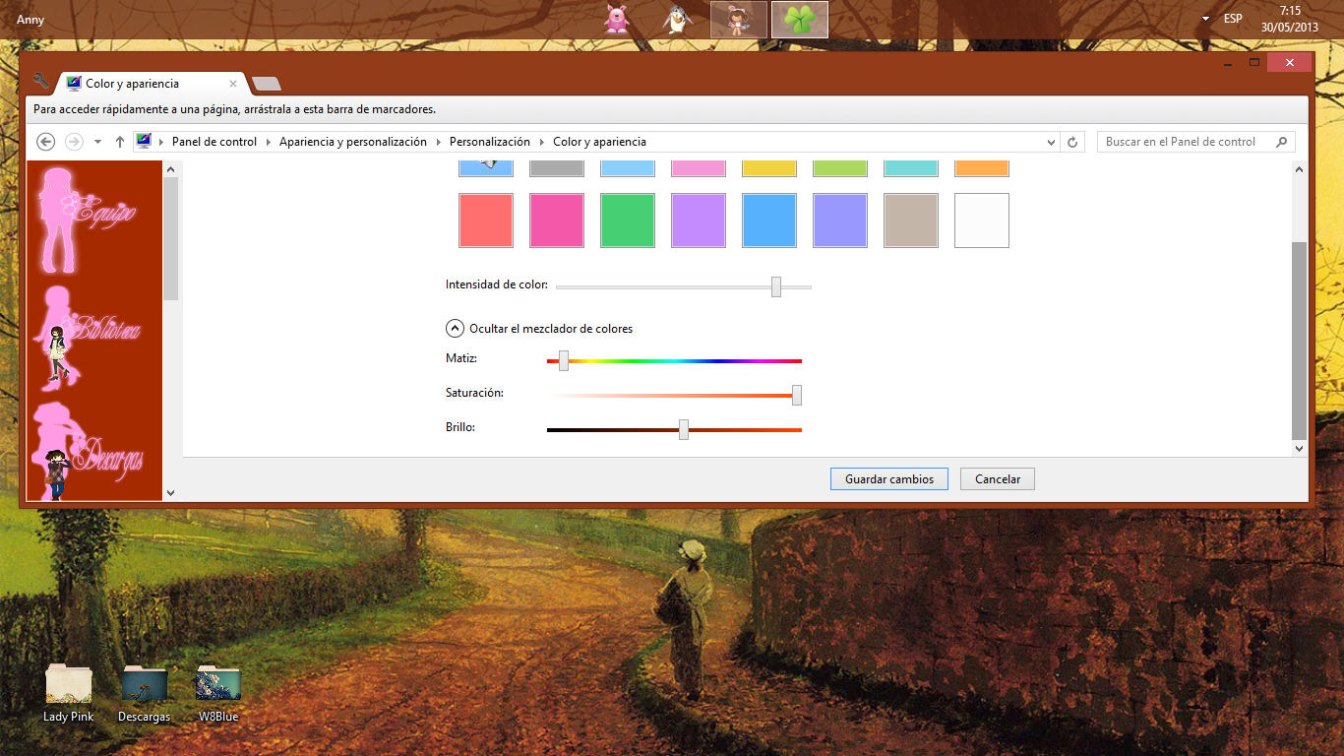Pick the periwinkle color swatch
This screenshot has width=1344, height=756.
pyautogui.click(x=840, y=220)
